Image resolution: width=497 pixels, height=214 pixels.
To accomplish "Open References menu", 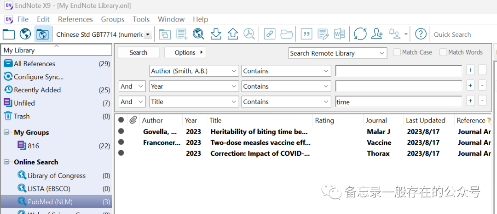I will [x=75, y=19].
